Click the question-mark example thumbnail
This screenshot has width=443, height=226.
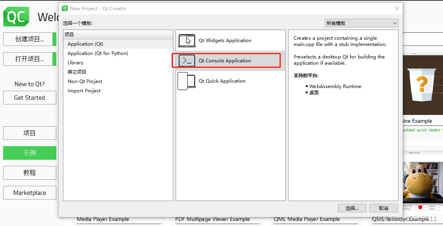click(422, 84)
